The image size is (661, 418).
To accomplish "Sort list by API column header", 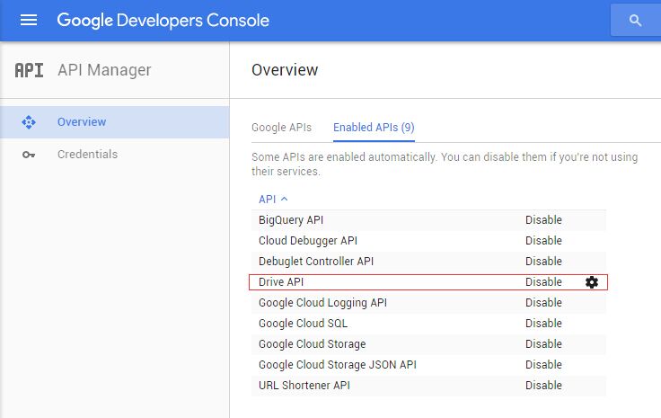I will click(x=273, y=199).
